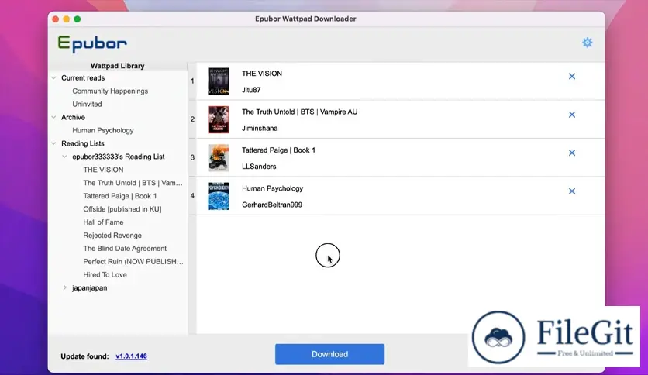Collapse the Reading Lists section
This screenshot has width=648, height=375.
[53, 143]
